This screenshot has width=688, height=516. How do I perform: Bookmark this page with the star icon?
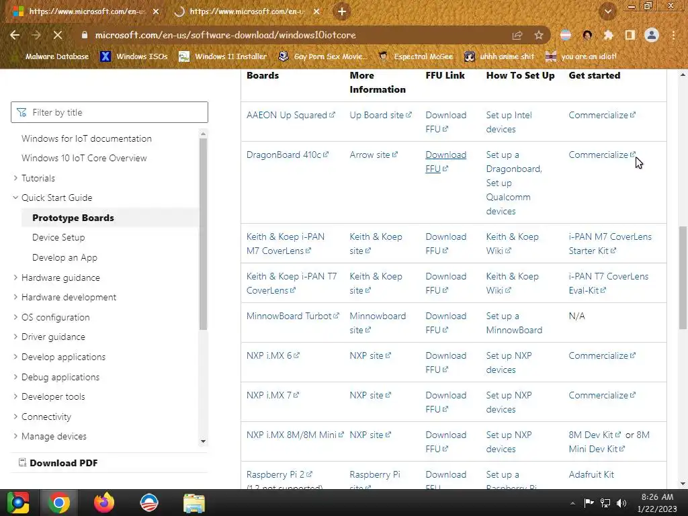tap(539, 35)
